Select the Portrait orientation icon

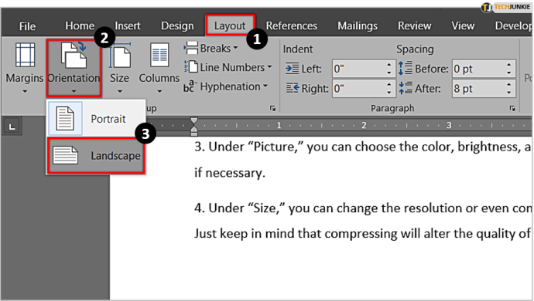(65, 119)
